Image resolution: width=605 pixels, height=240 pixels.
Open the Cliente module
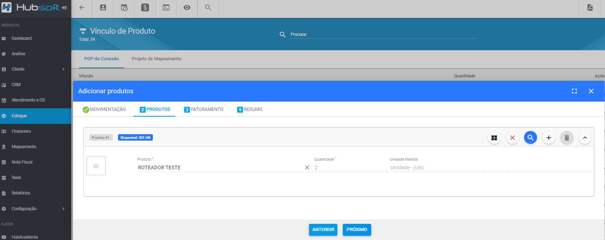click(x=36, y=69)
